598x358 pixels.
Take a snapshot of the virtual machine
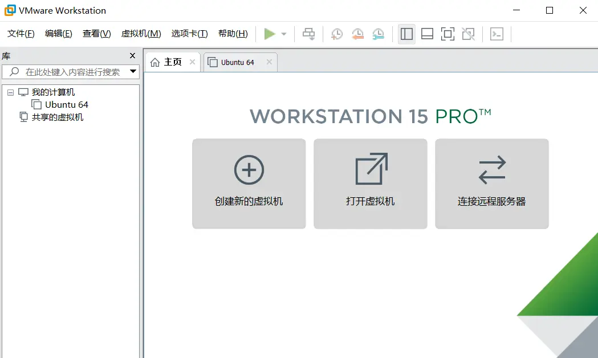pos(337,34)
